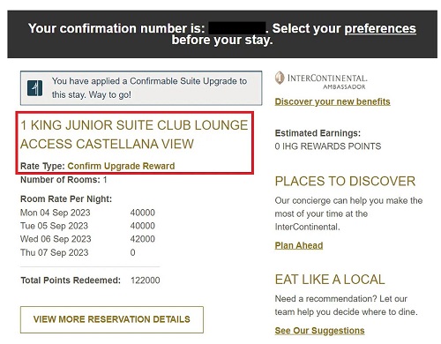Click the 0 IHG Rewards Points text
Image resolution: width=441 pixels, height=344 pixels.
328,146
